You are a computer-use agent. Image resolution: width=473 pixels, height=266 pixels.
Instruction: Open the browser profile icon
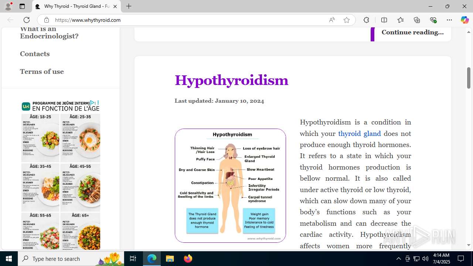point(8,6)
